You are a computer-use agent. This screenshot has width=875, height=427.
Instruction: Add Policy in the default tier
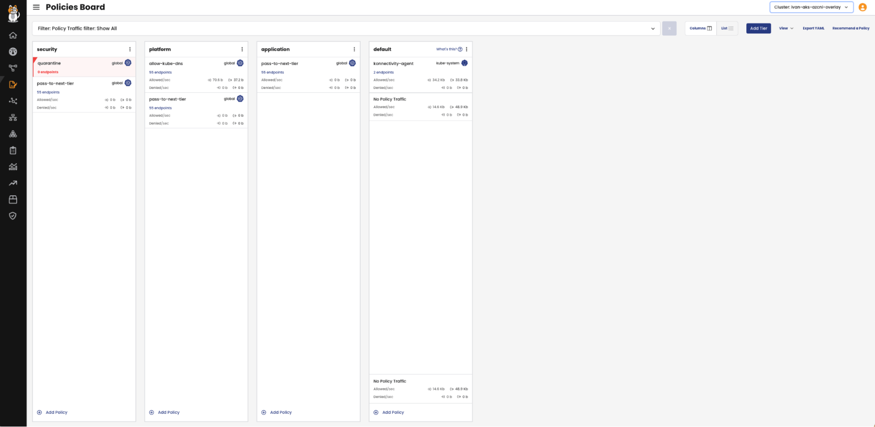389,413
